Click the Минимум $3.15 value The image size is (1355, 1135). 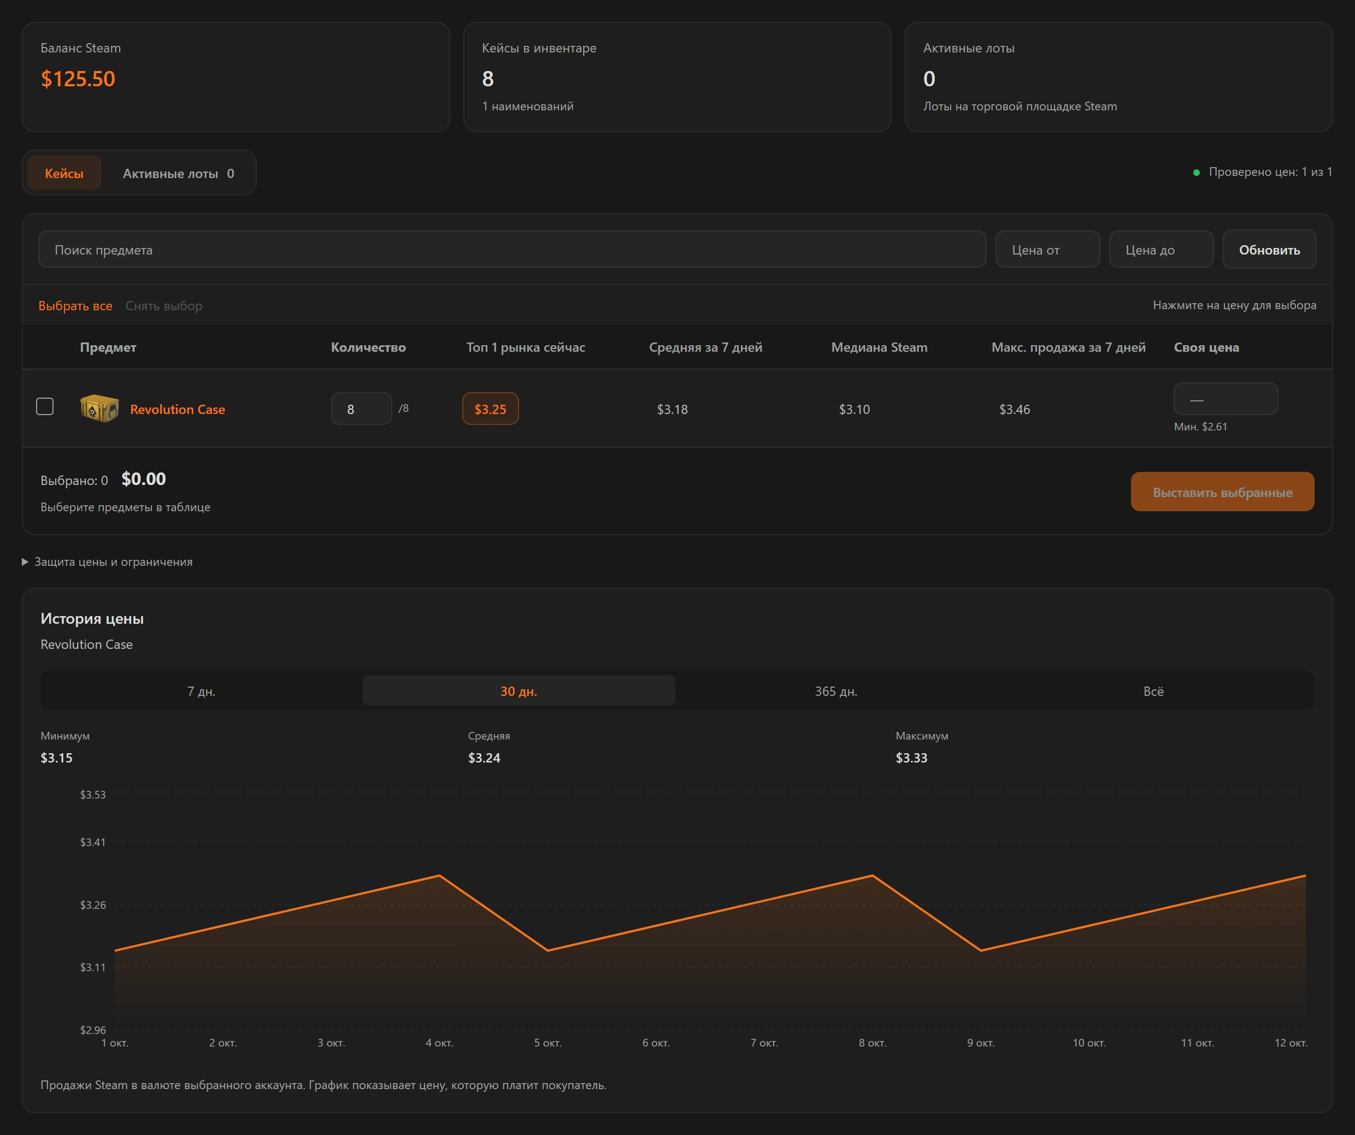57,758
